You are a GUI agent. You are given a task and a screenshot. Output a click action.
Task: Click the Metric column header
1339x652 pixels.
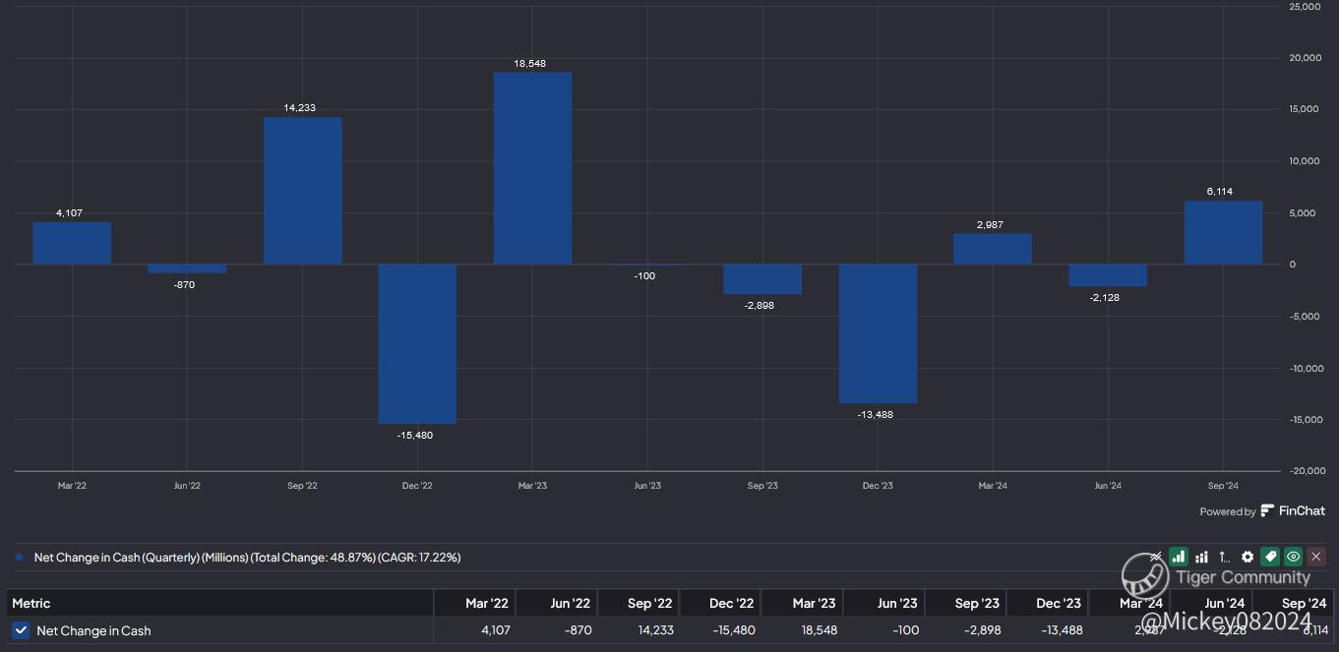31,603
